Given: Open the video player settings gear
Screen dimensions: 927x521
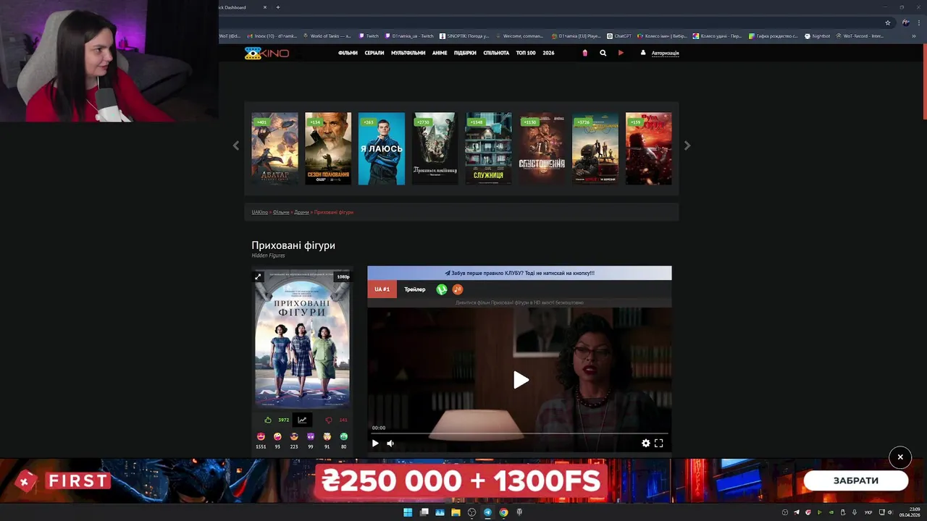Looking at the screenshot, I should pyautogui.click(x=646, y=443).
